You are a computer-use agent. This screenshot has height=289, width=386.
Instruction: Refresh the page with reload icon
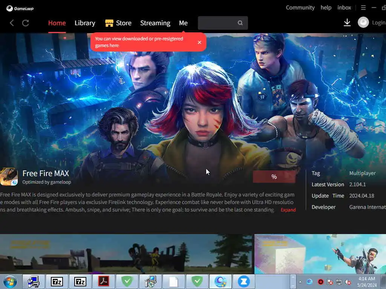[26, 23]
